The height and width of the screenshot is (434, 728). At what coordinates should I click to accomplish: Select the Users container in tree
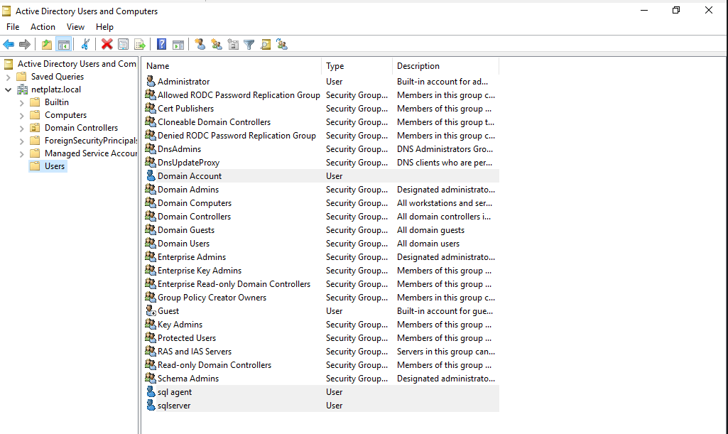click(54, 166)
